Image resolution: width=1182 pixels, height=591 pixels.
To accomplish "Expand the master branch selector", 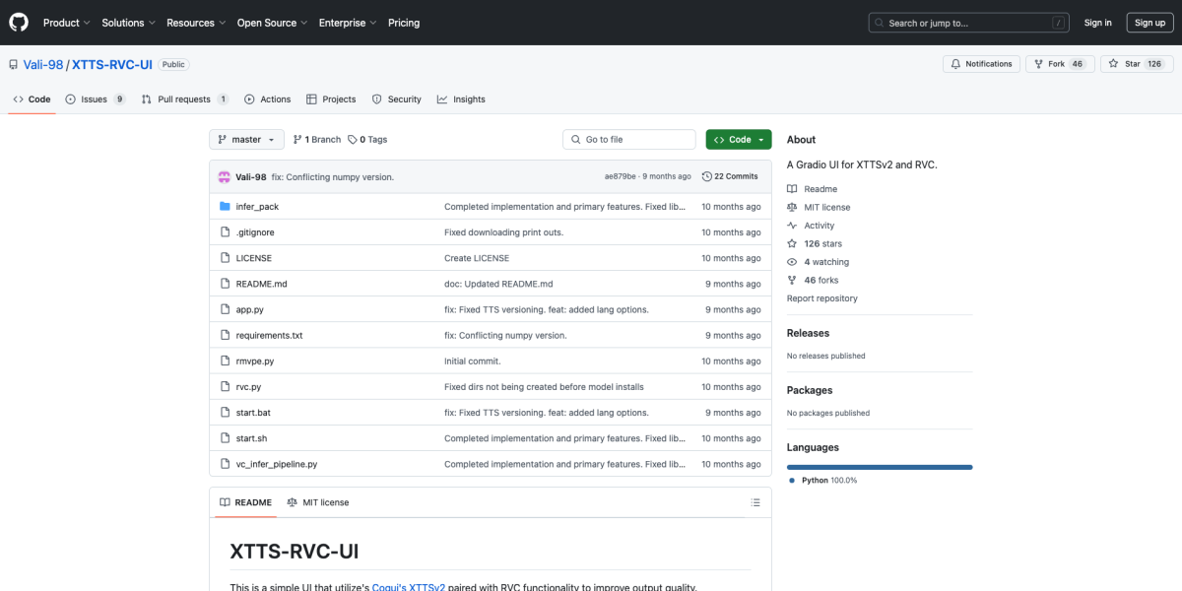I will pos(246,139).
